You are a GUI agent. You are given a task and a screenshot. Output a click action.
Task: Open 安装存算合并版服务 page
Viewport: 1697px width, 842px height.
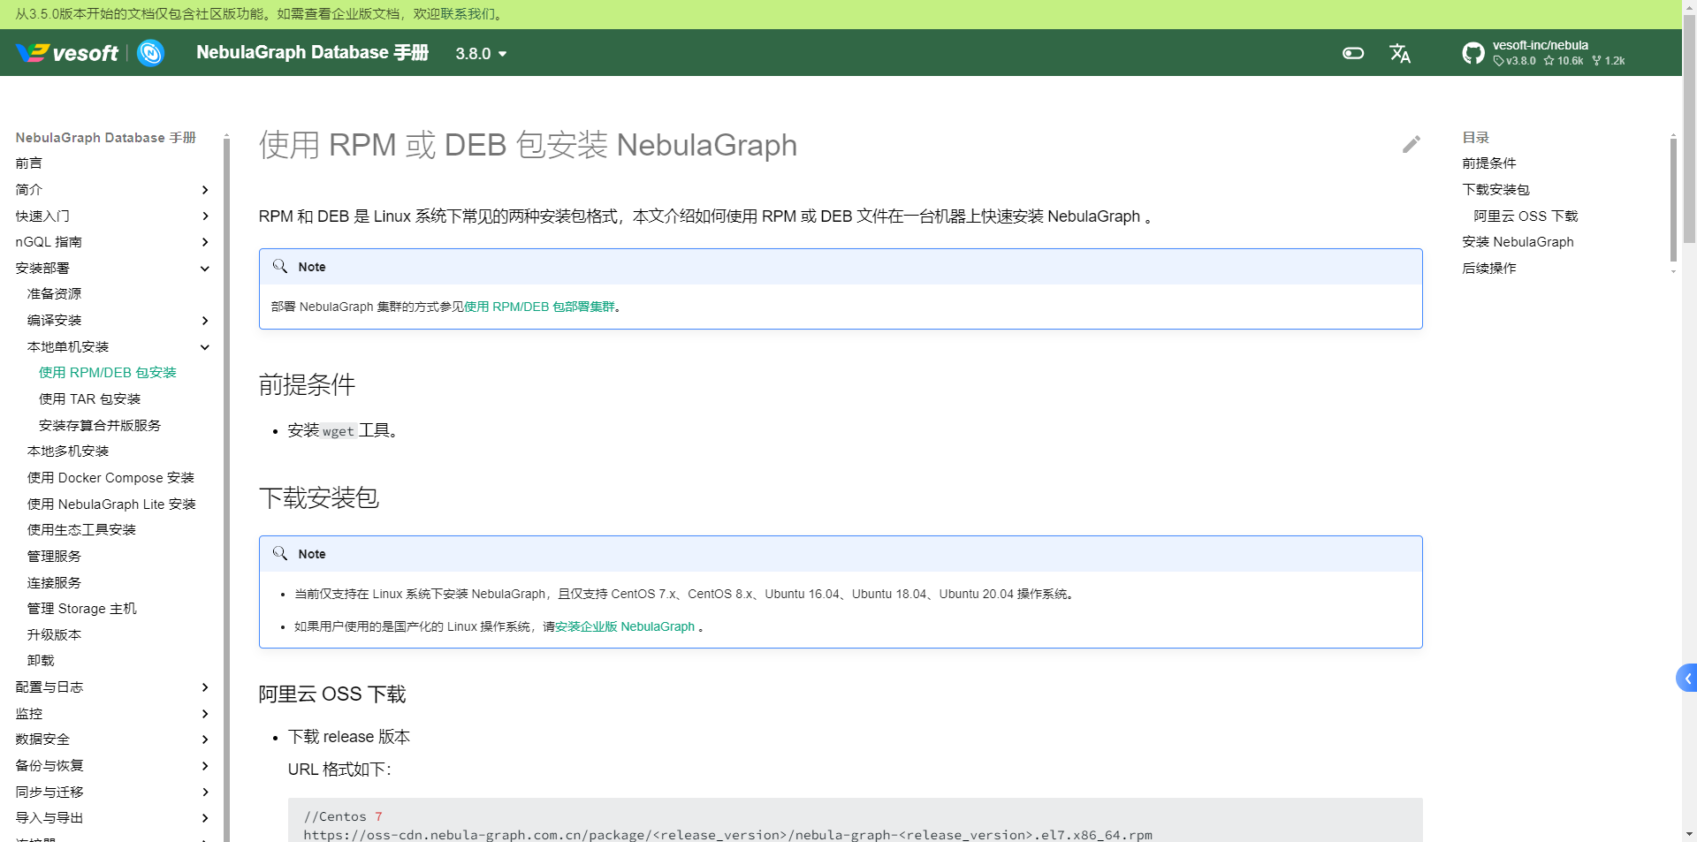(100, 426)
